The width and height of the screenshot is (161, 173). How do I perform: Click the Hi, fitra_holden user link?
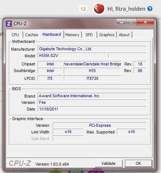126,9
